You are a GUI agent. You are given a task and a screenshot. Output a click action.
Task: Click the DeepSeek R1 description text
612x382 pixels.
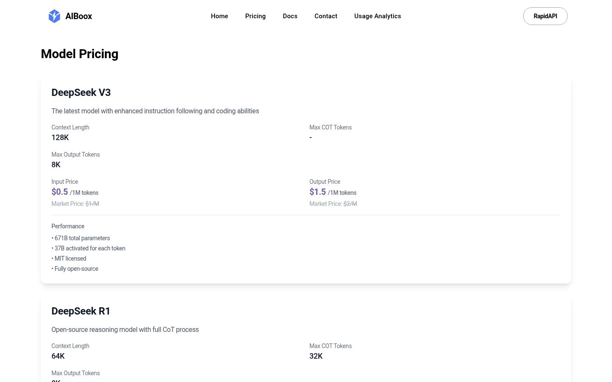coord(125,329)
